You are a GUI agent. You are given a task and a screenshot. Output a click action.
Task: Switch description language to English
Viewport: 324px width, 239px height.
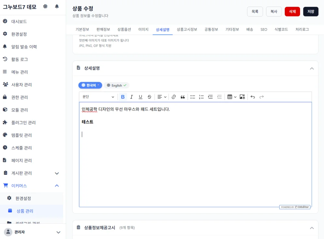click(117, 85)
